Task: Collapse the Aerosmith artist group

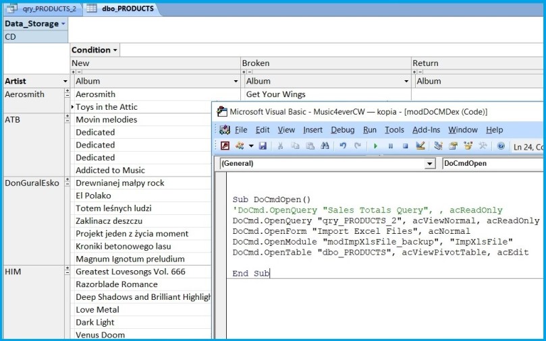Action: (x=67, y=94)
